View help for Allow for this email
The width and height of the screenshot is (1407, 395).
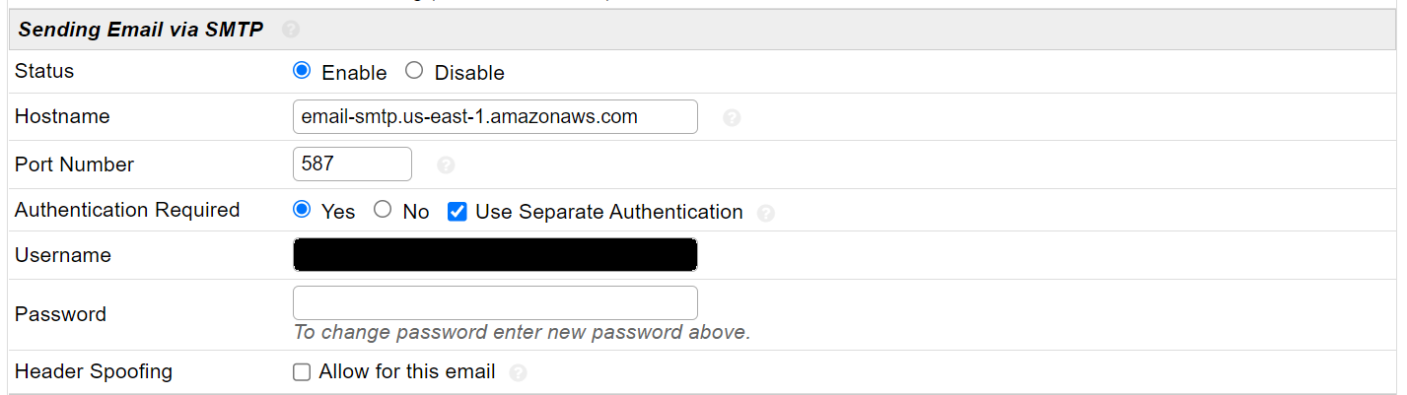coord(519,373)
